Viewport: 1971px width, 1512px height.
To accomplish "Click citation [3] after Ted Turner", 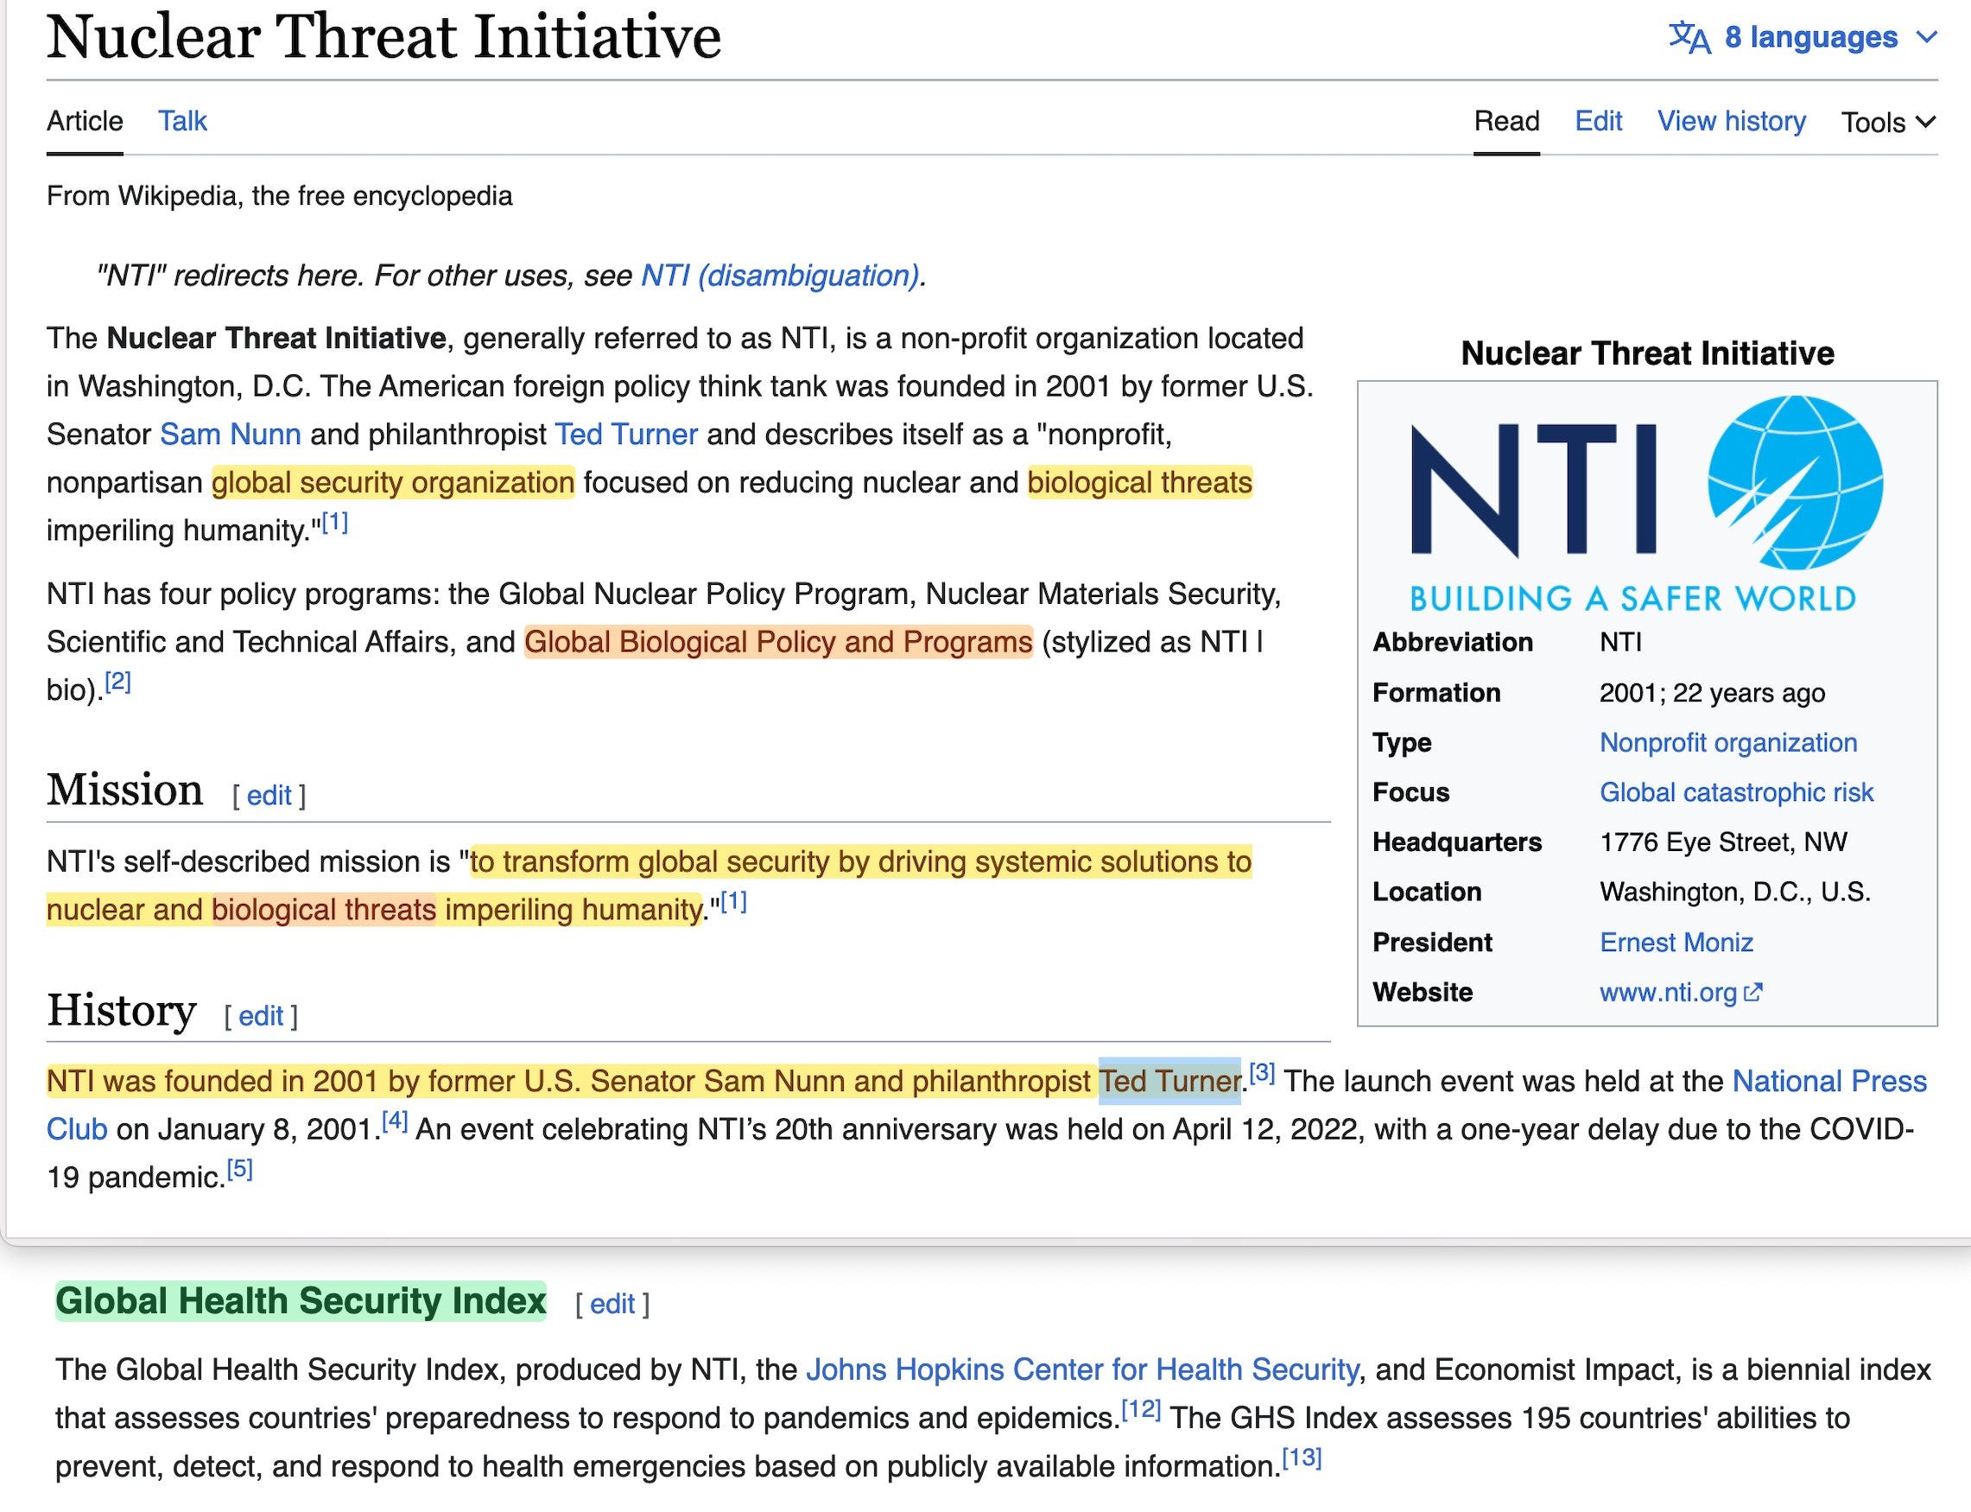I will click(1262, 1073).
